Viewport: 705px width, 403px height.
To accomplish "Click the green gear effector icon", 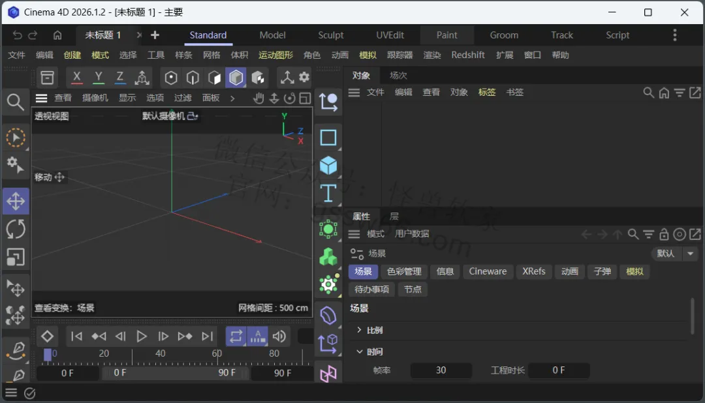I will (x=328, y=284).
